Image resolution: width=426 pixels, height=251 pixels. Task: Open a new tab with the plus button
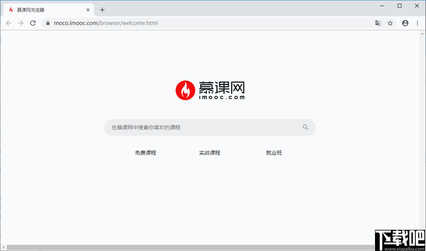[102, 9]
